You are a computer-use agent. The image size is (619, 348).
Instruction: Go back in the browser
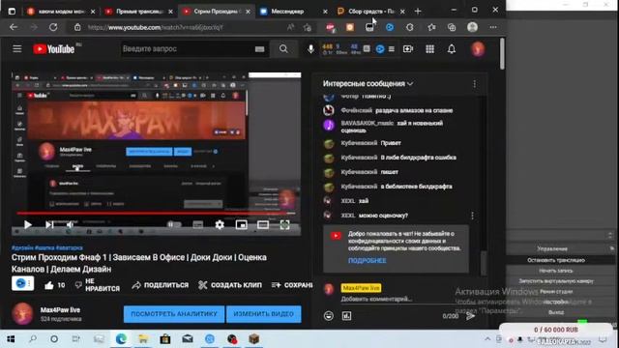[x=14, y=27]
